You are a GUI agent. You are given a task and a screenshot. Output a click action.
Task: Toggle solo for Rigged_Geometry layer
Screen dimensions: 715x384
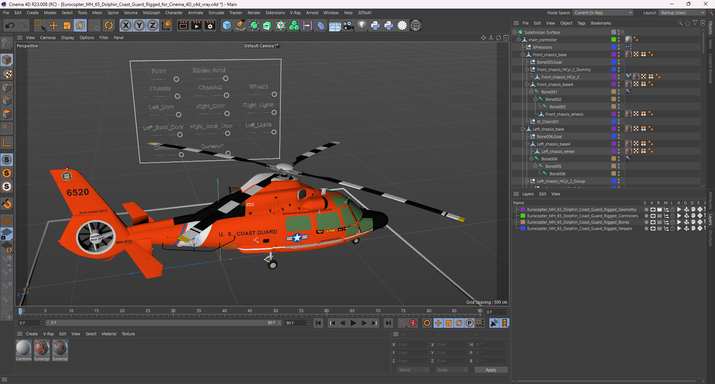click(646, 209)
